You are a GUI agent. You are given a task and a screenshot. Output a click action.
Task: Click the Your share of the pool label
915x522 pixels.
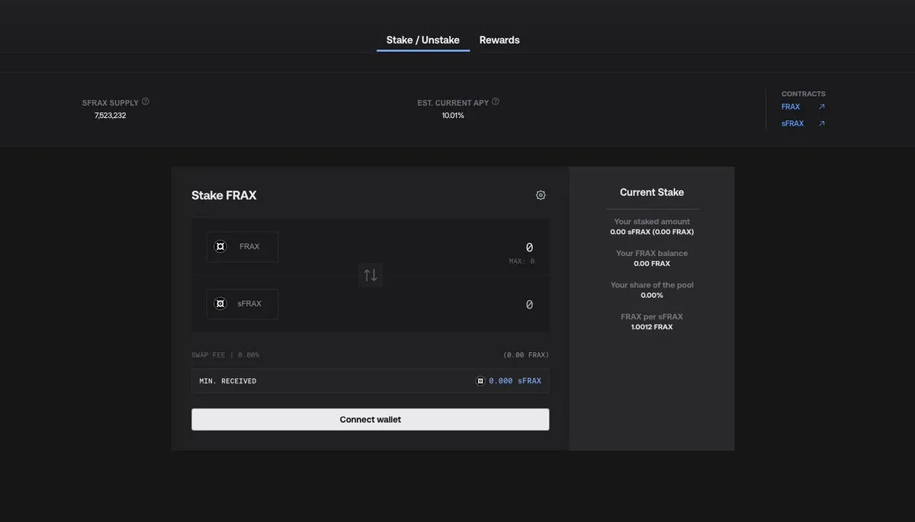click(x=652, y=285)
